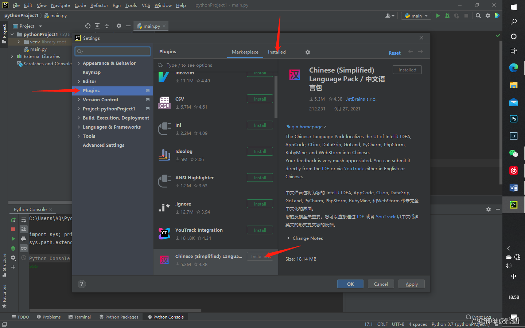This screenshot has width=525, height=328.
Task: Open the Terminal tool window tab
Action: click(79, 317)
